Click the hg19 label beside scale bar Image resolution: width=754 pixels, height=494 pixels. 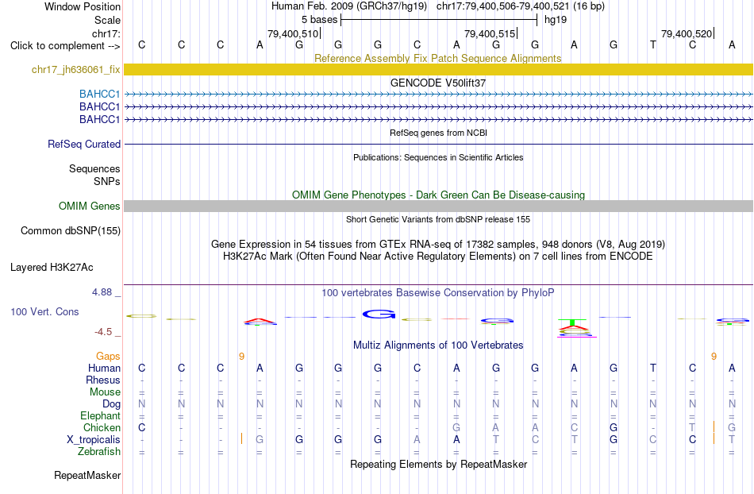point(556,20)
